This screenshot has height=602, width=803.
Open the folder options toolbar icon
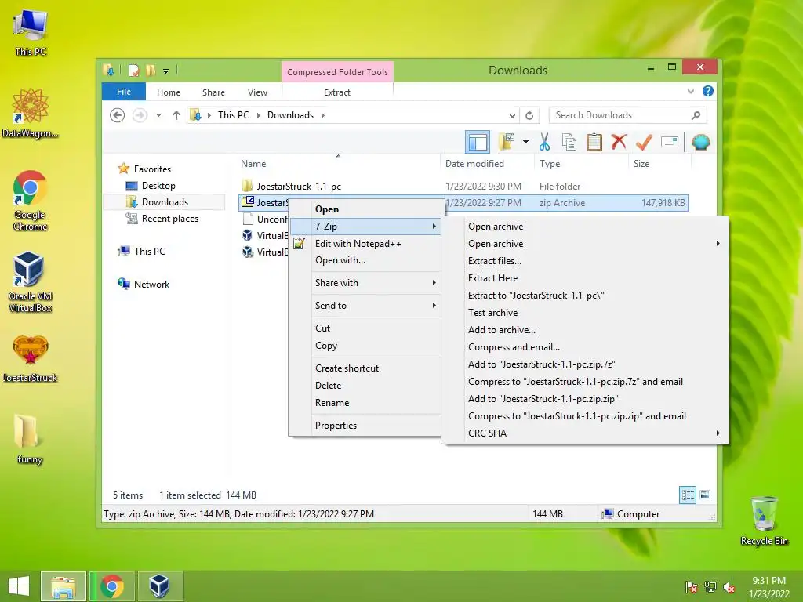tap(507, 142)
